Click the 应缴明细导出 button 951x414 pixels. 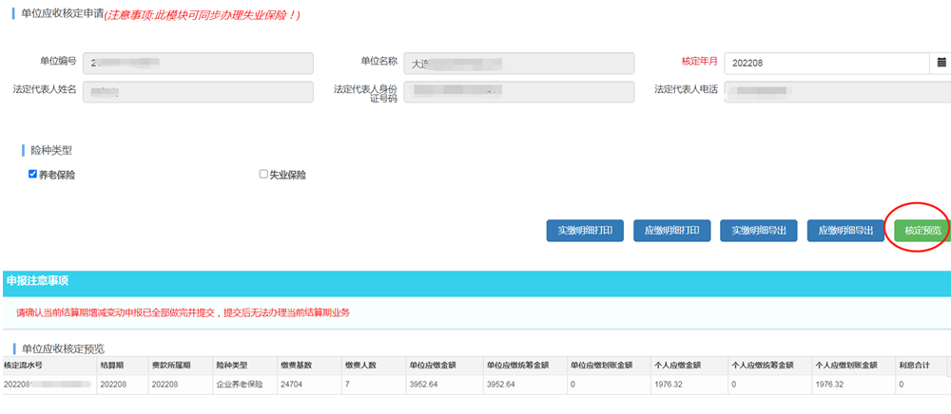coord(845,230)
